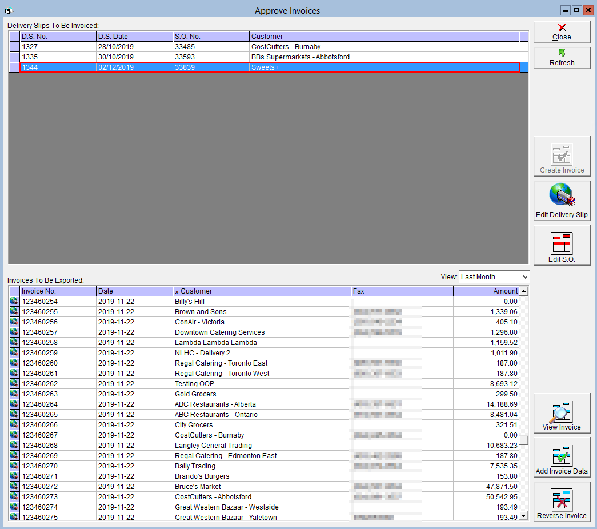The height and width of the screenshot is (529, 597).
Task: Sort by the D.S. No. column header
Action: [x=58, y=36]
